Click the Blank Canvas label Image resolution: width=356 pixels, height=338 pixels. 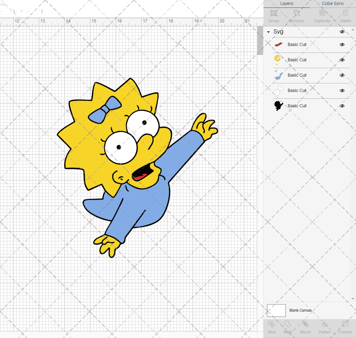(x=300, y=310)
